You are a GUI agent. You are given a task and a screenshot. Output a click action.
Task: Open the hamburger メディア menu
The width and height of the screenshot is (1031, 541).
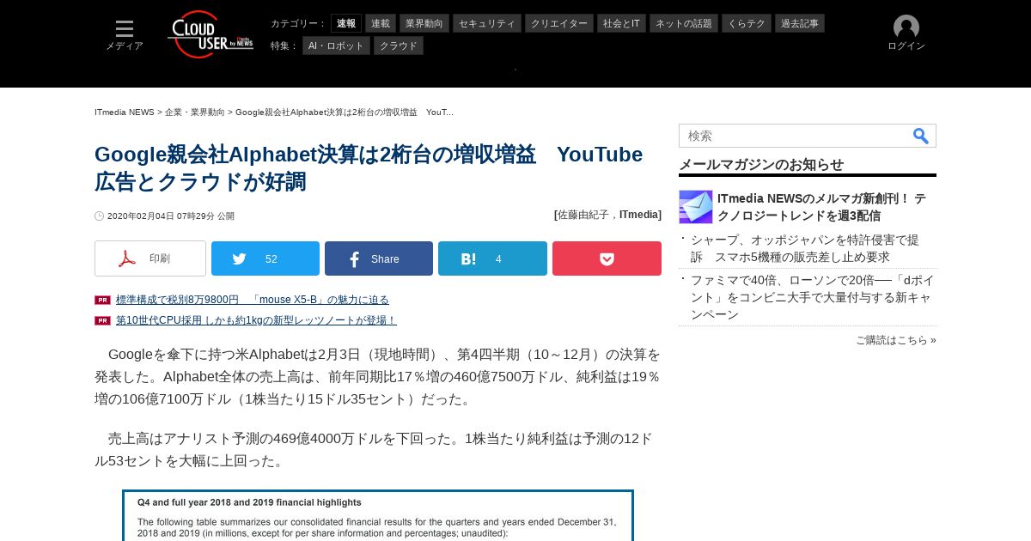click(125, 34)
